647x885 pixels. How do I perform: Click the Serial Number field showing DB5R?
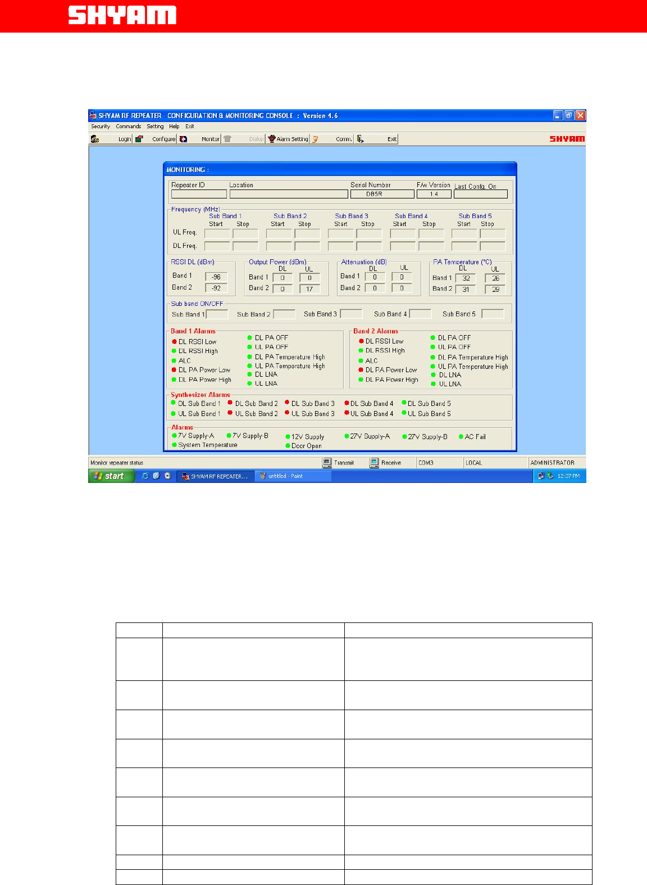pos(382,194)
